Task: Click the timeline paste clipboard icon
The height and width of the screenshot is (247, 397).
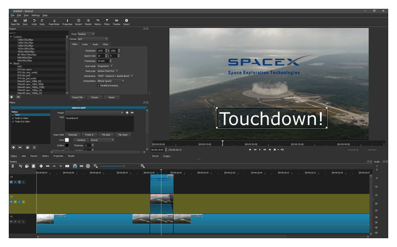Action: click(x=33, y=166)
